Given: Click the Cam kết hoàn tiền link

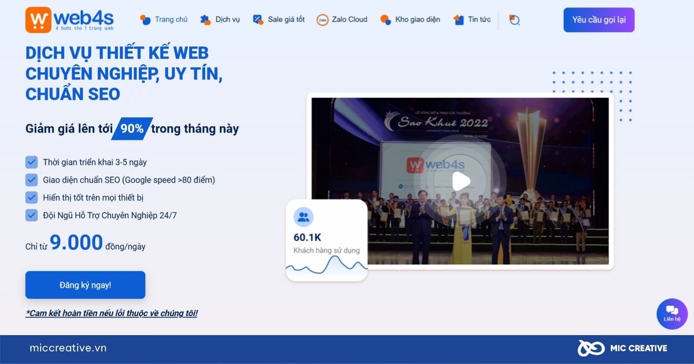Looking at the screenshot, I should pos(112,313).
